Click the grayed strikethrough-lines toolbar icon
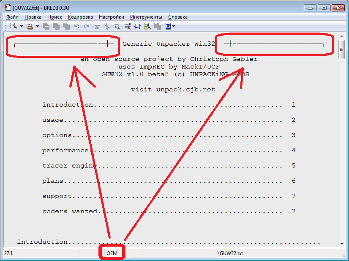The width and height of the screenshot is (349, 261). (x=97, y=26)
